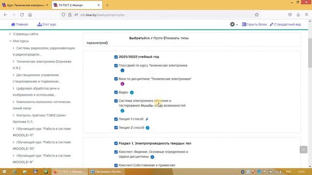312x175 pixels.
Task: Click the page vertical scrollbar thumb
Action: point(310,53)
